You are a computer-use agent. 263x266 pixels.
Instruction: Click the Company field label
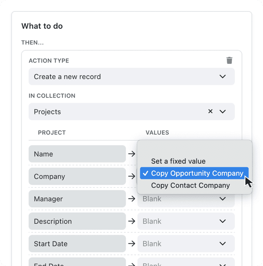pyautogui.click(x=77, y=176)
